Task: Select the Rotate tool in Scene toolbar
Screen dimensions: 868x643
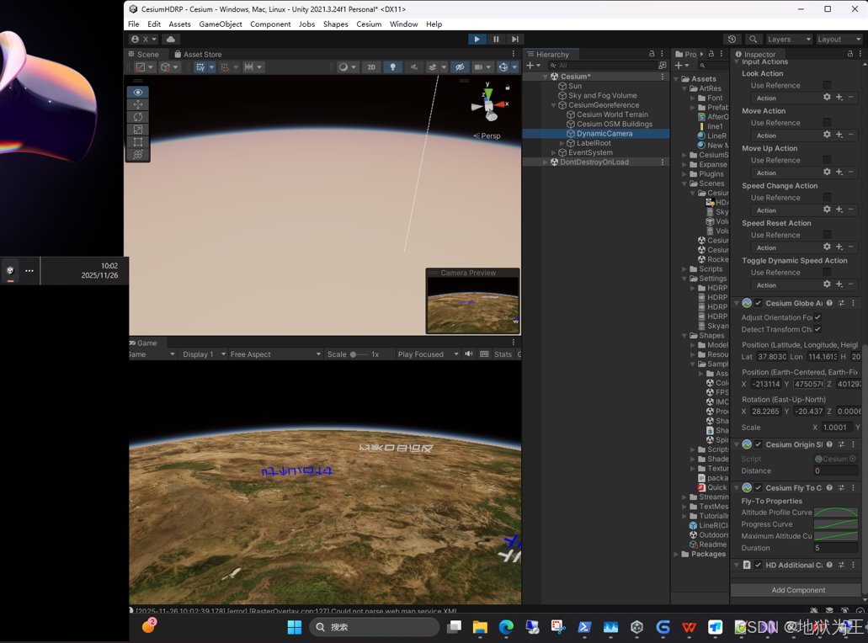Action: pyautogui.click(x=138, y=117)
